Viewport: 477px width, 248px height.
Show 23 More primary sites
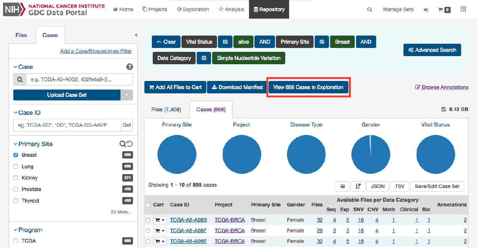coord(121,212)
